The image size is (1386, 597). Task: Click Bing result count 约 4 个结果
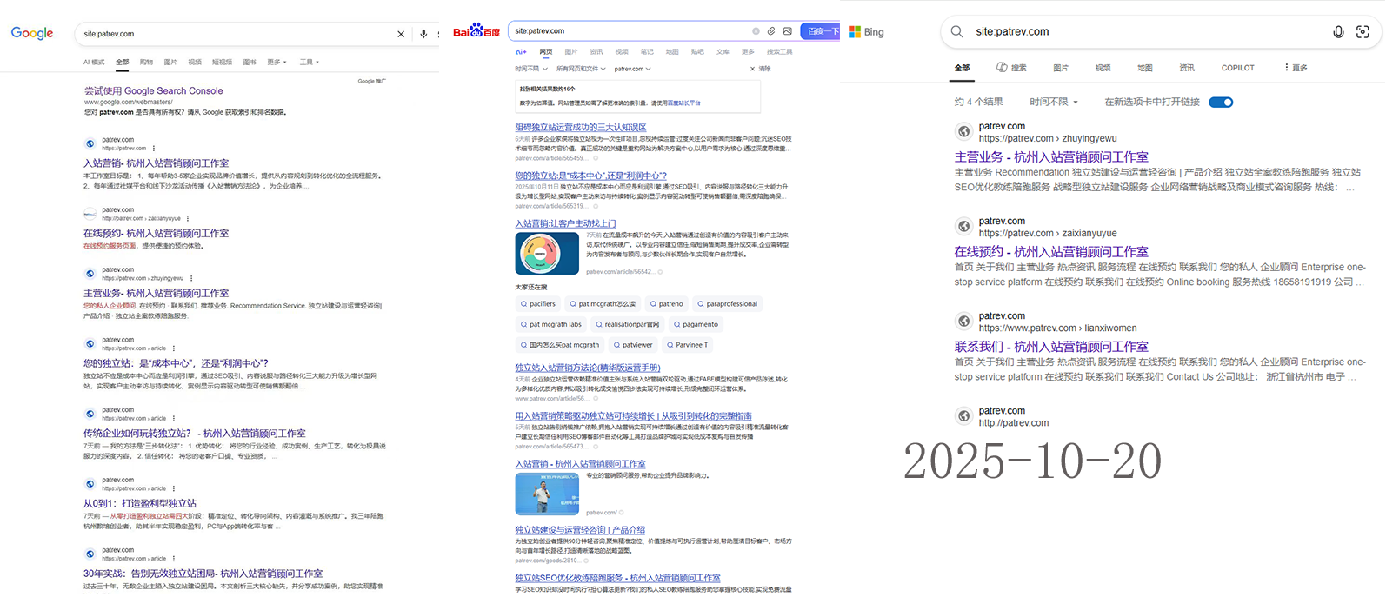978,103
